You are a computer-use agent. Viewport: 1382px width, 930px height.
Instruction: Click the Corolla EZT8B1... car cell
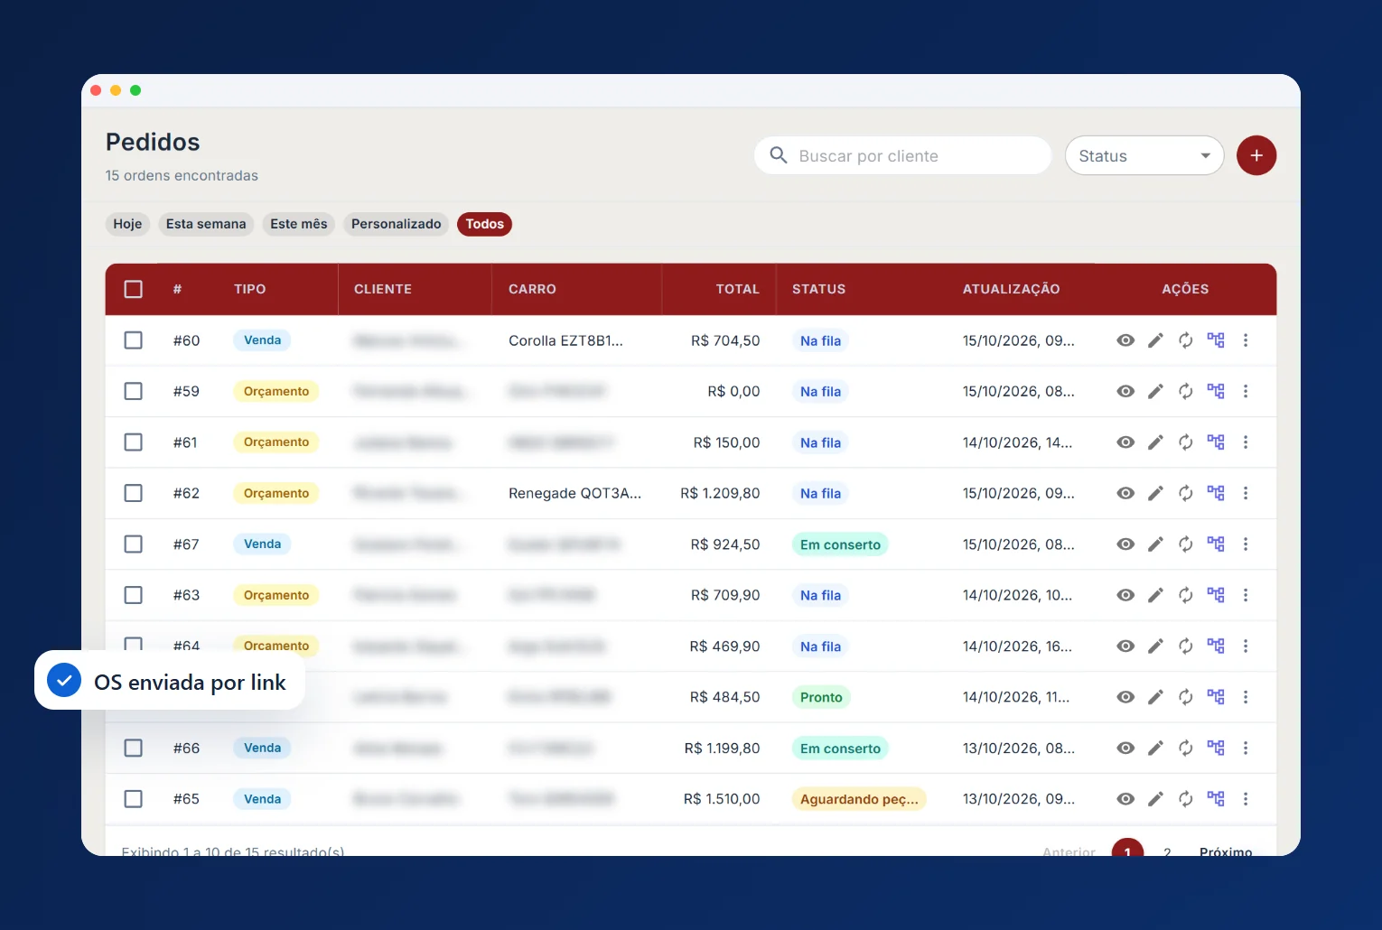point(565,340)
